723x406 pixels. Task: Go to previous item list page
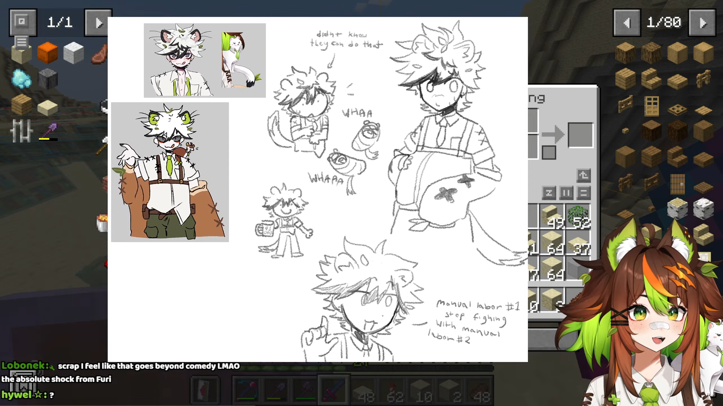pyautogui.click(x=626, y=23)
